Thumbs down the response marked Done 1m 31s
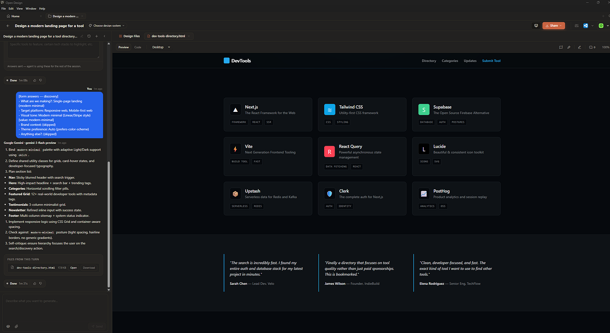The image size is (610, 333). pos(41,283)
